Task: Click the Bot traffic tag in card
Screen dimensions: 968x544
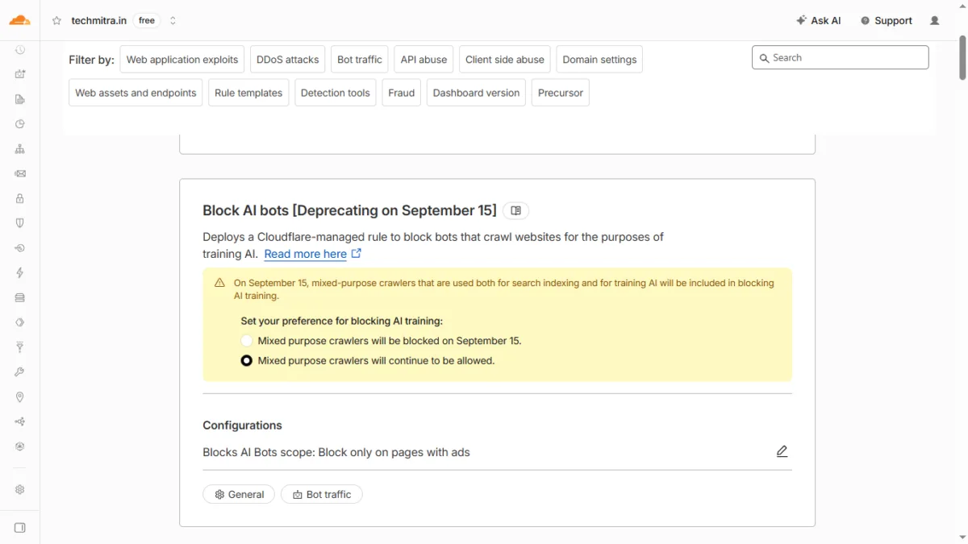Action: click(322, 494)
